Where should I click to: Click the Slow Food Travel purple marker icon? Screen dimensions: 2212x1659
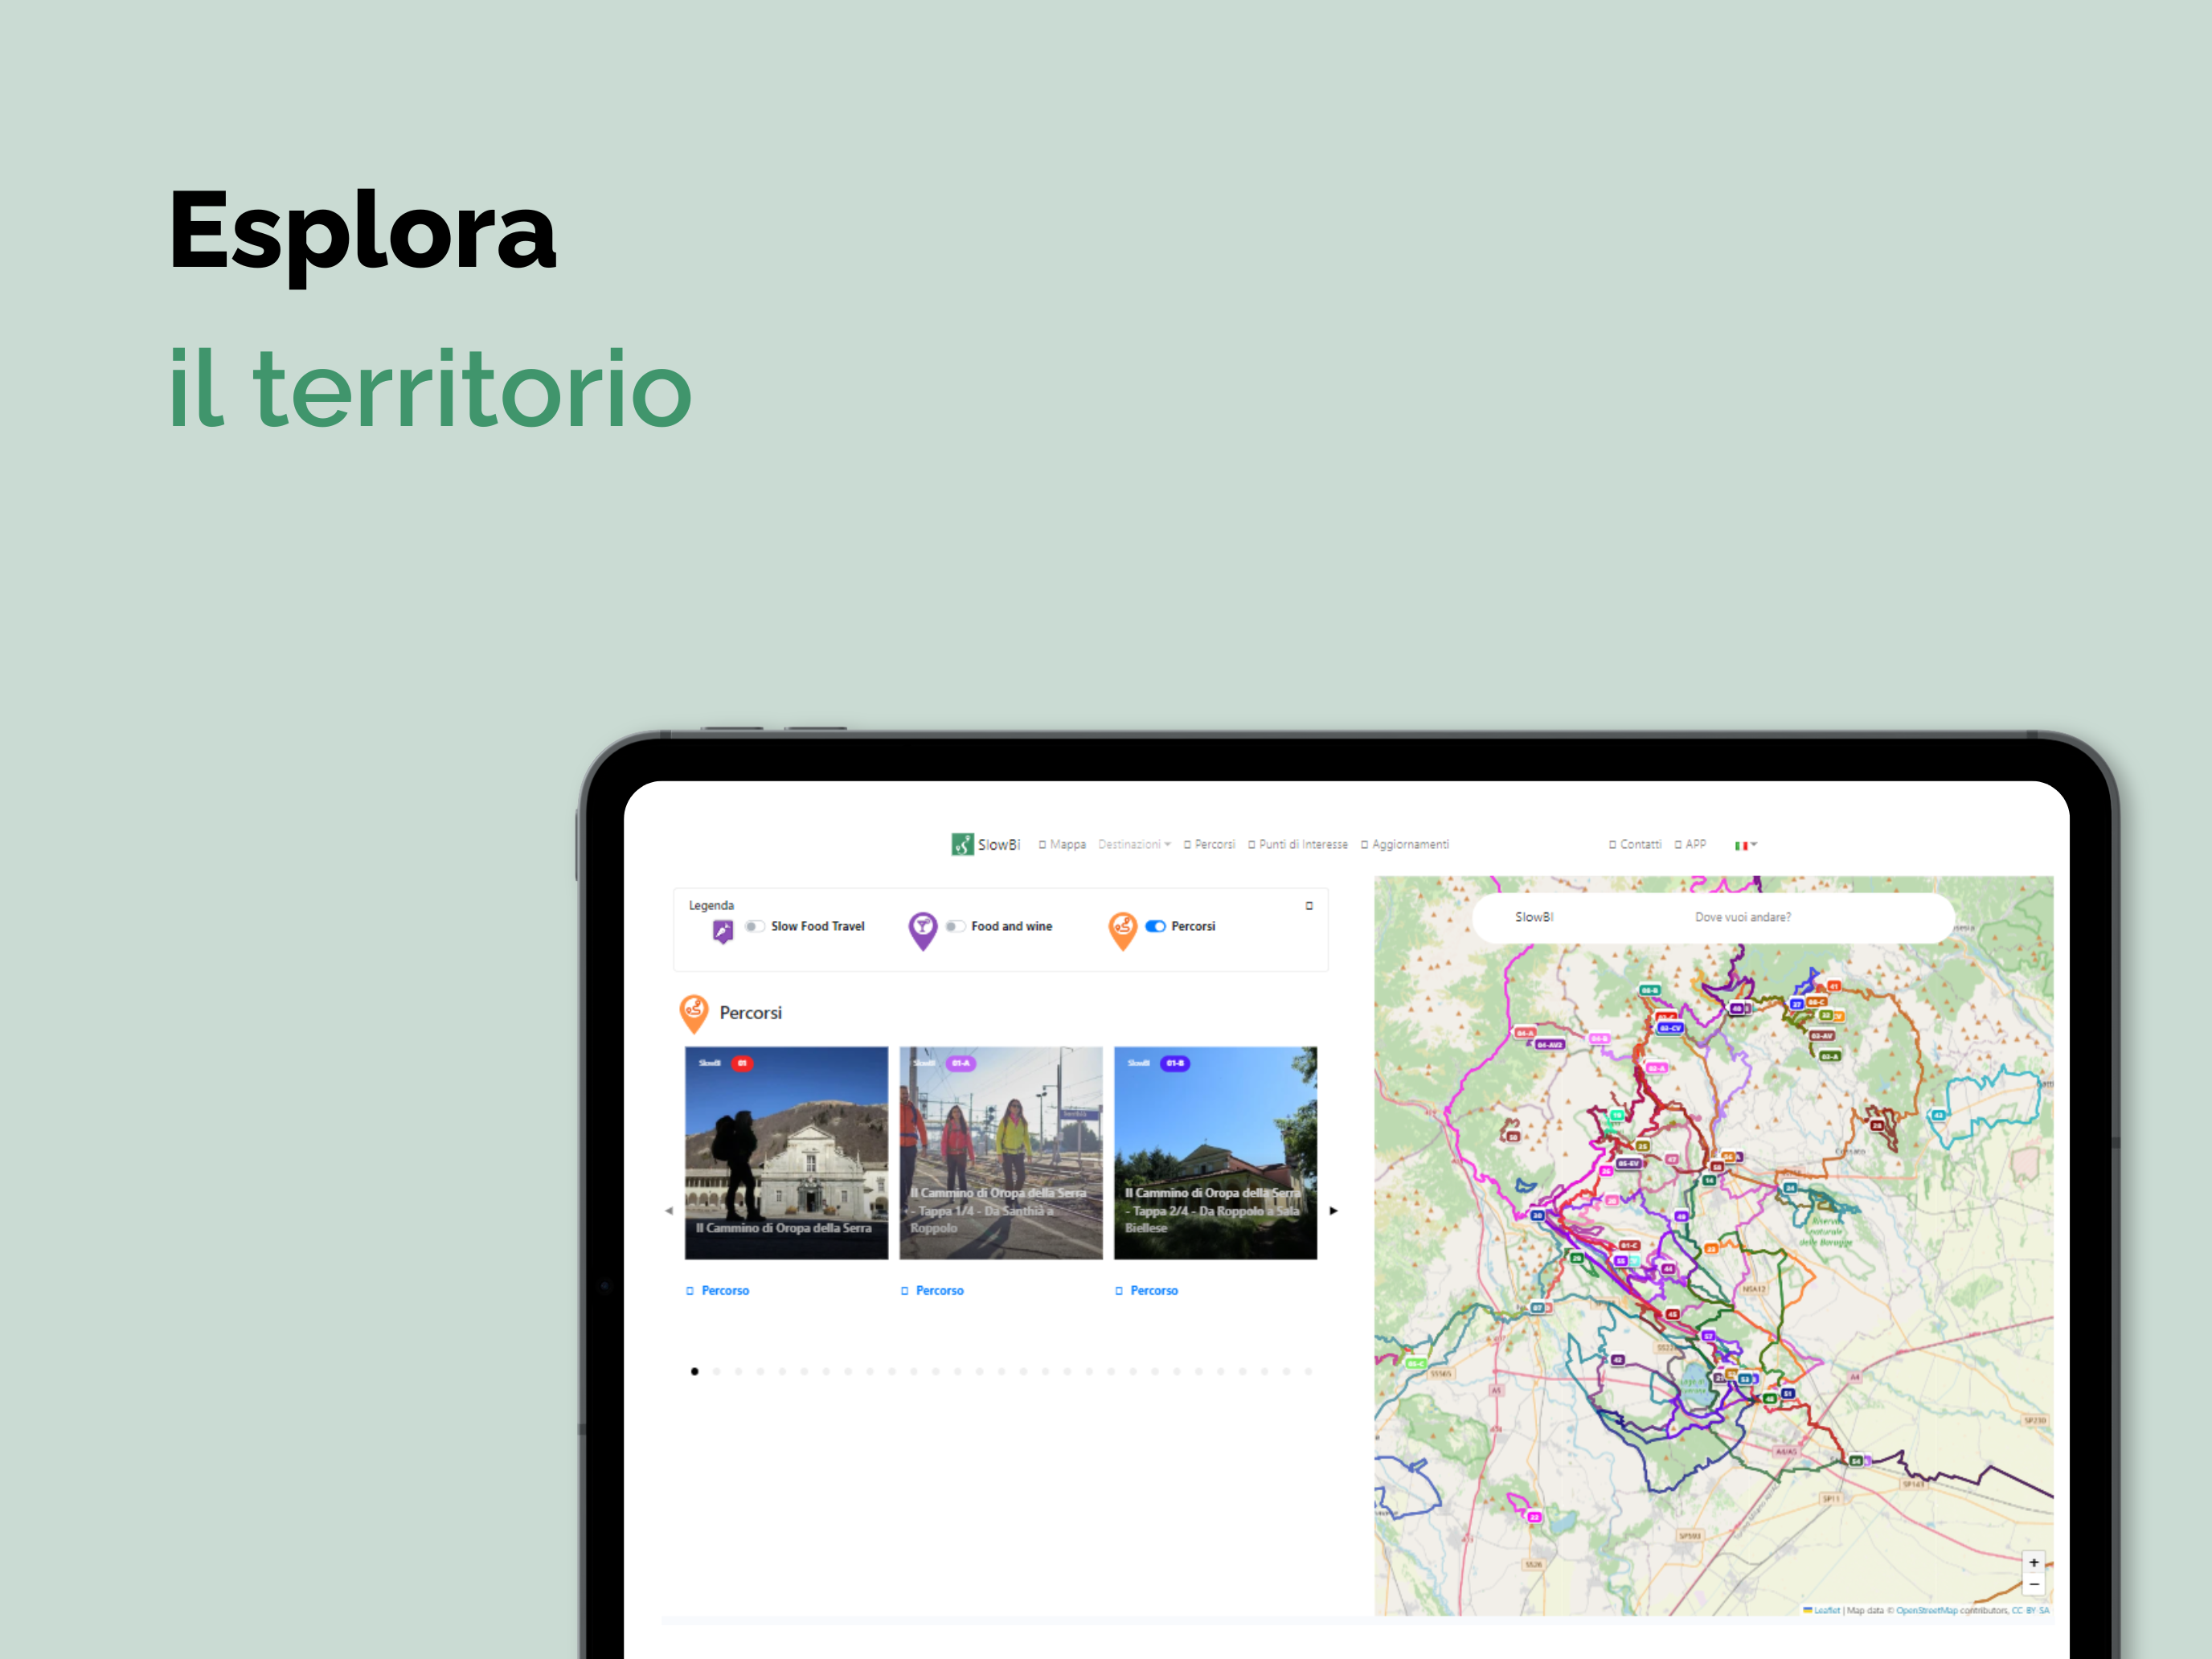723,931
